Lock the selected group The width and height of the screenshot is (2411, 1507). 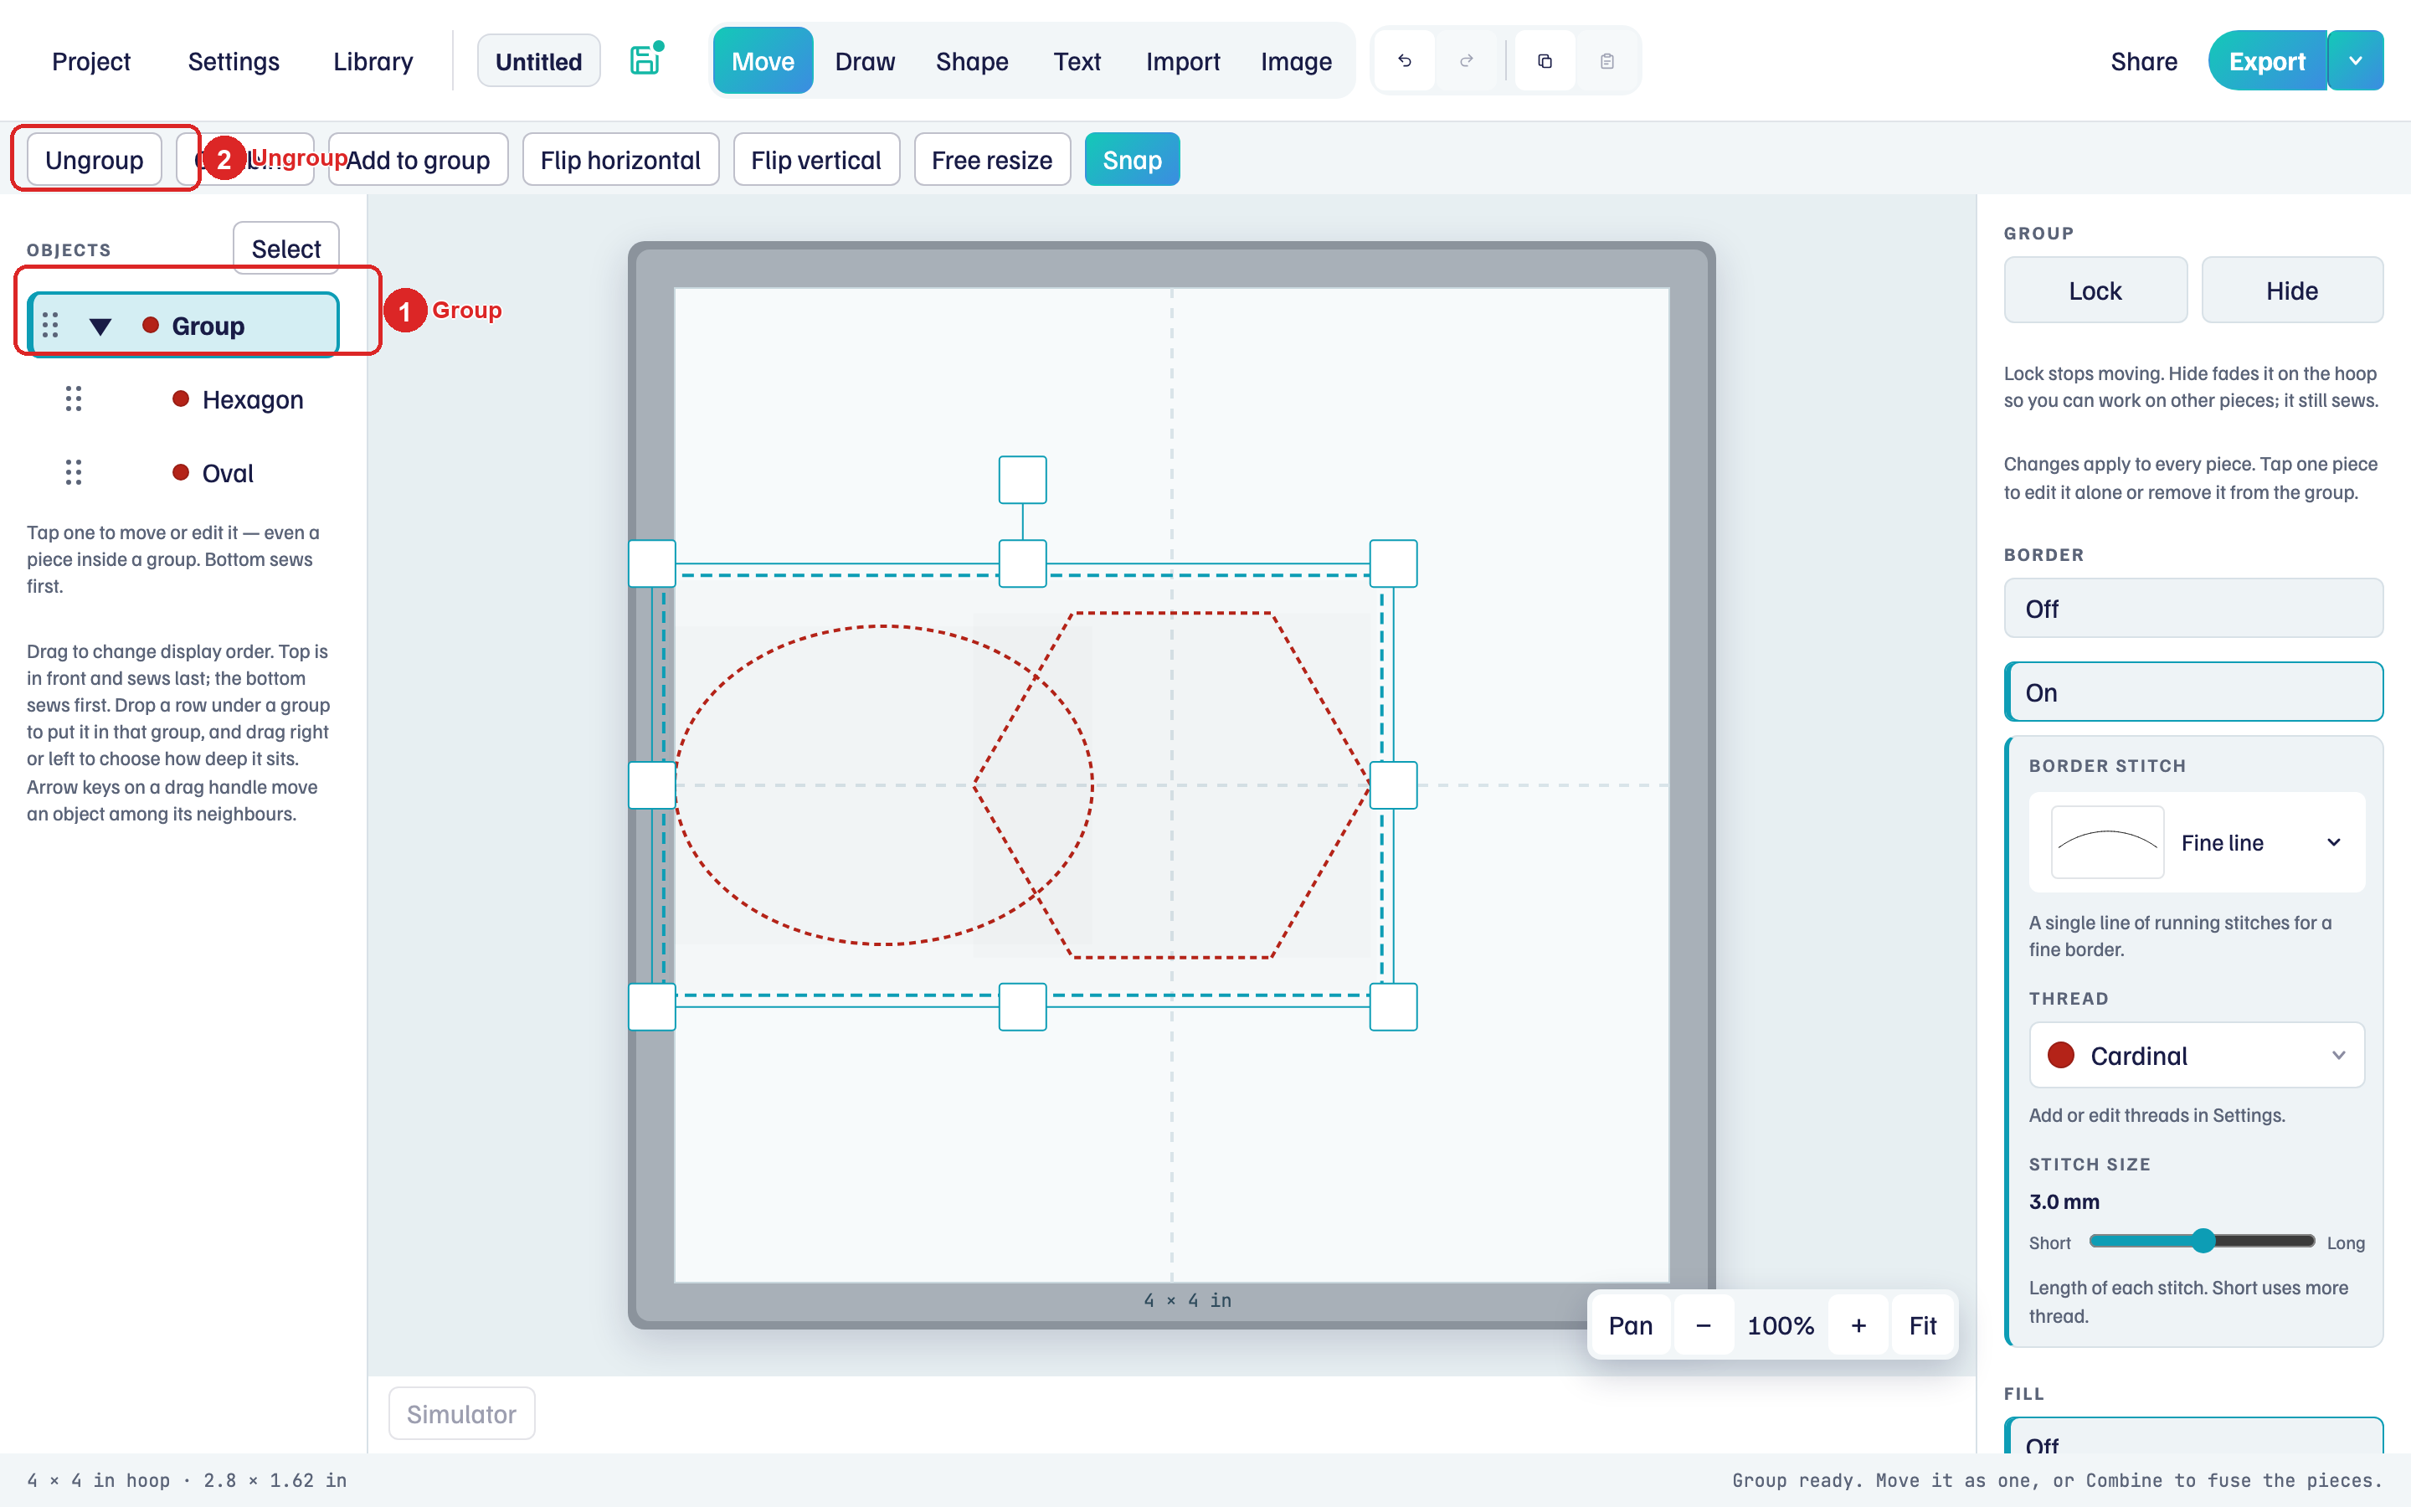2095,290
